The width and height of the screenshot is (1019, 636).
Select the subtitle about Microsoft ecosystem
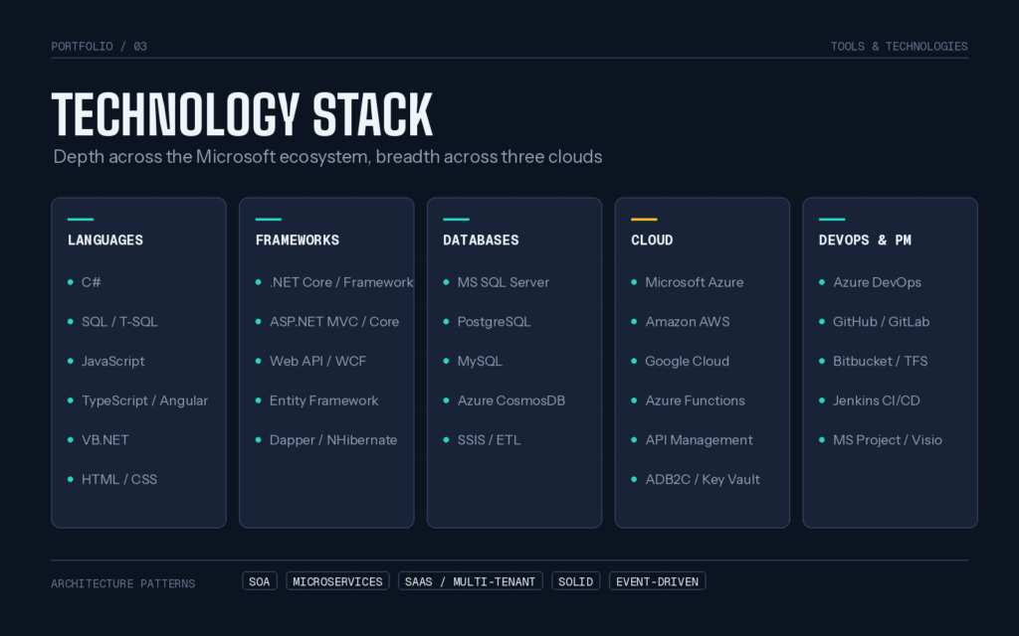(x=327, y=156)
